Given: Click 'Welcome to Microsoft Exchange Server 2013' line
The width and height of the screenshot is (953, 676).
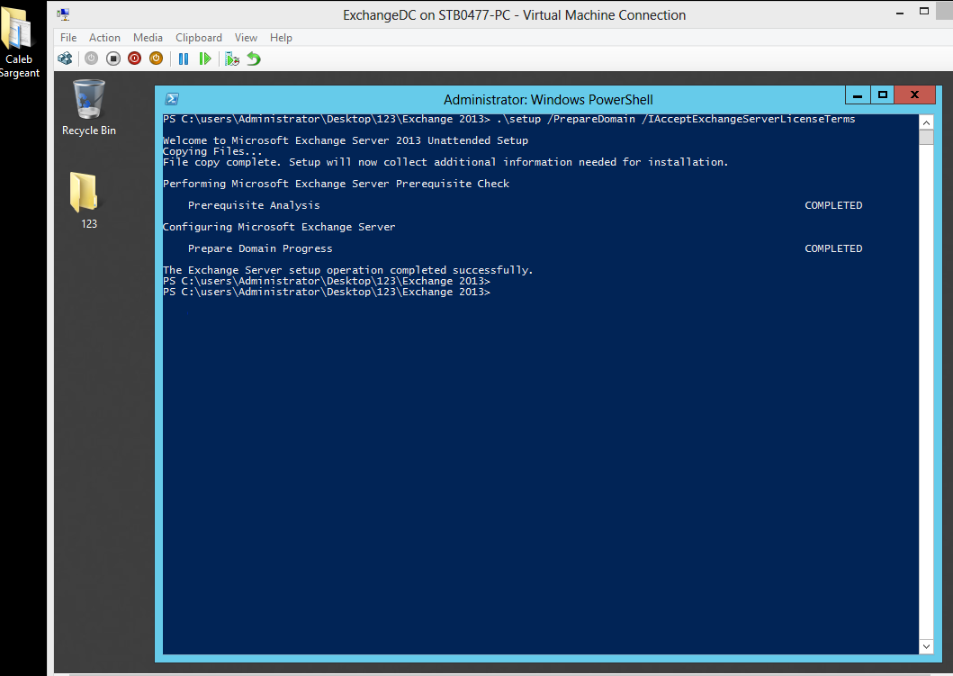Looking at the screenshot, I should (x=346, y=140).
